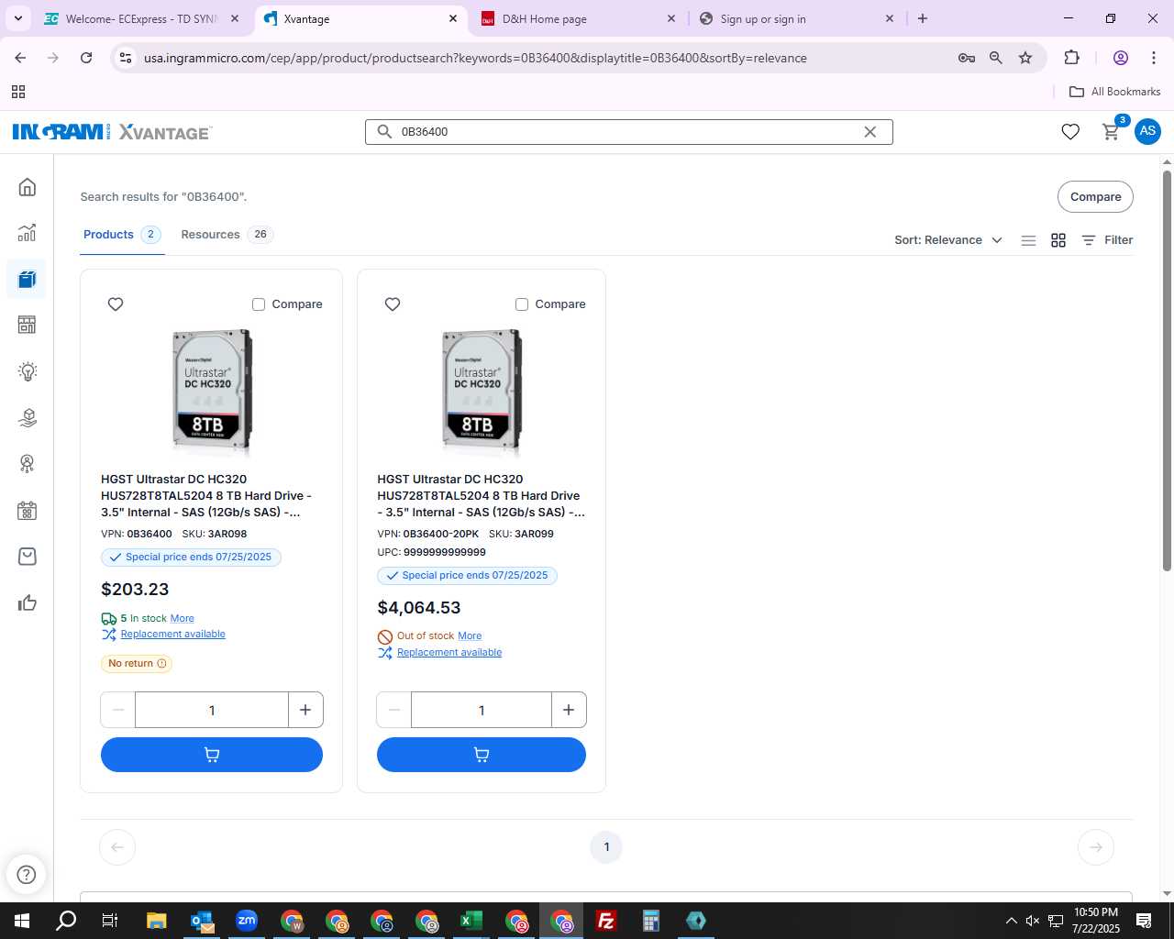Open the shopping bag icon in sidebar
This screenshot has height=939, width=1174.
click(x=28, y=557)
